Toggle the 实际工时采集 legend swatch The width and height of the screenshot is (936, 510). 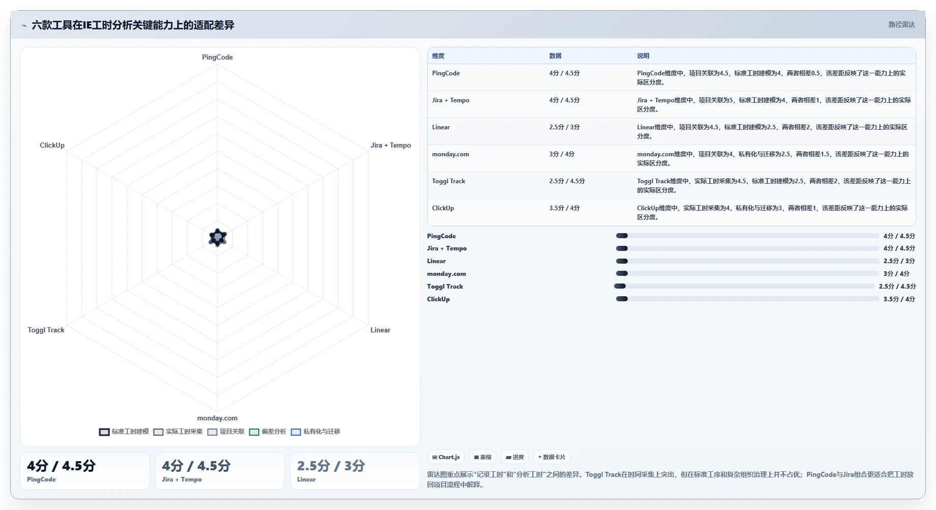158,432
